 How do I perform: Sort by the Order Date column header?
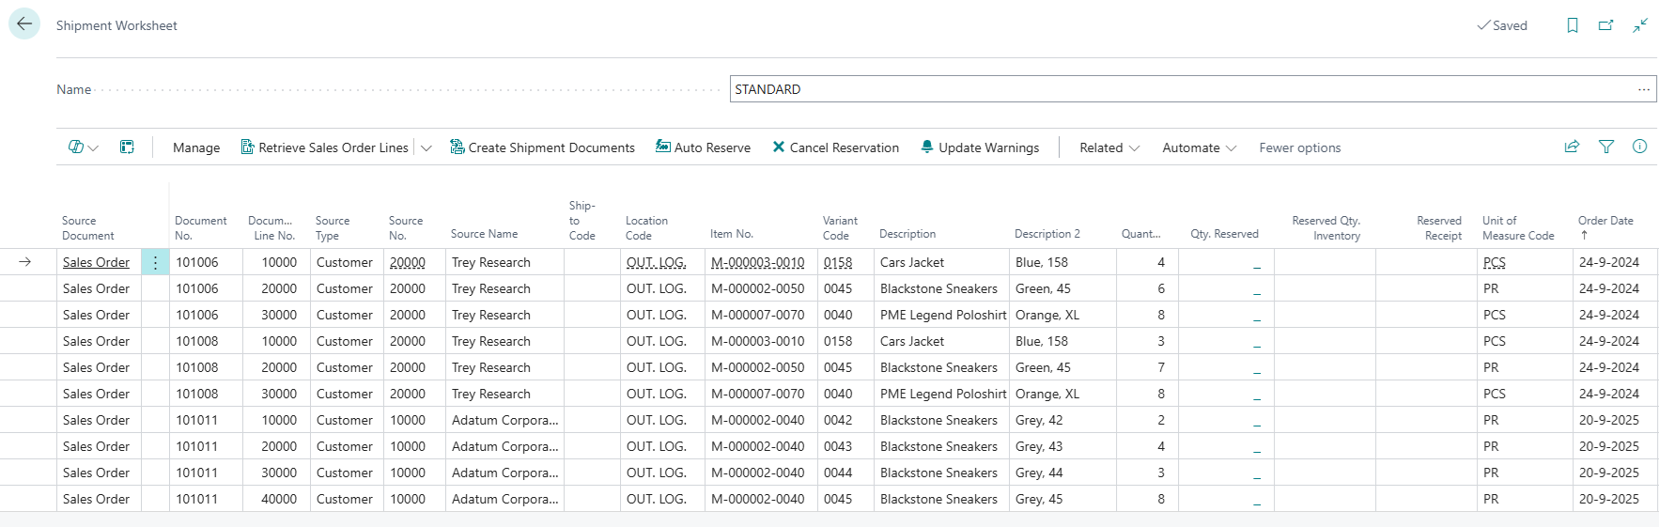[1605, 222]
